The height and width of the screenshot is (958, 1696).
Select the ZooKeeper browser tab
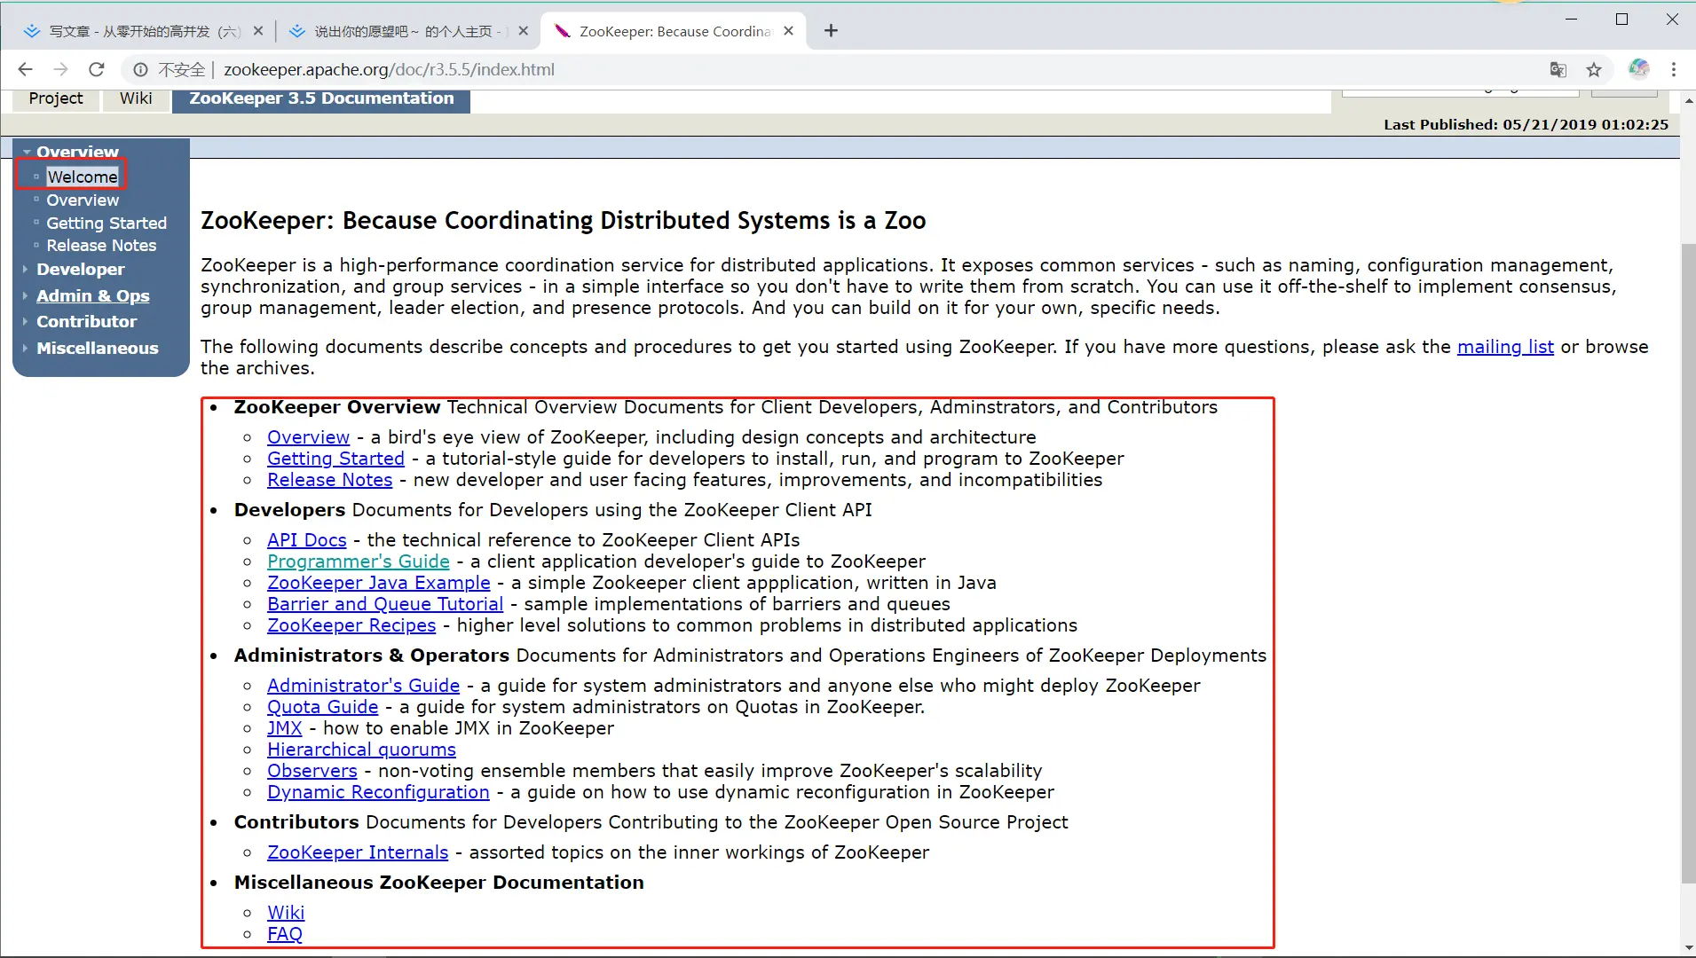(673, 31)
